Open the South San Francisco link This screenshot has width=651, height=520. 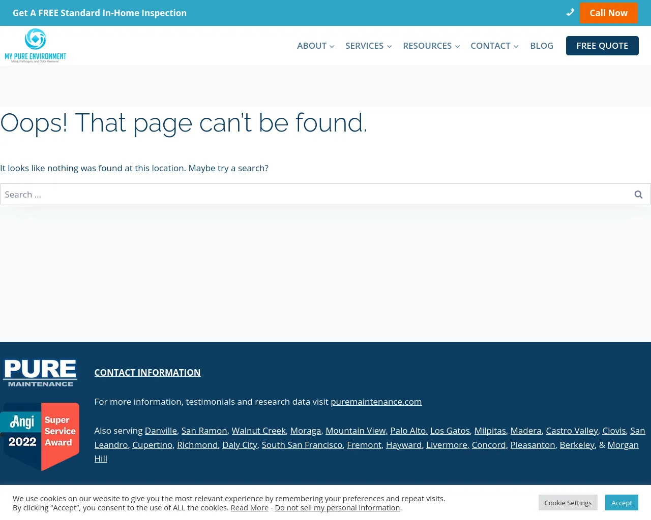pos(302,445)
